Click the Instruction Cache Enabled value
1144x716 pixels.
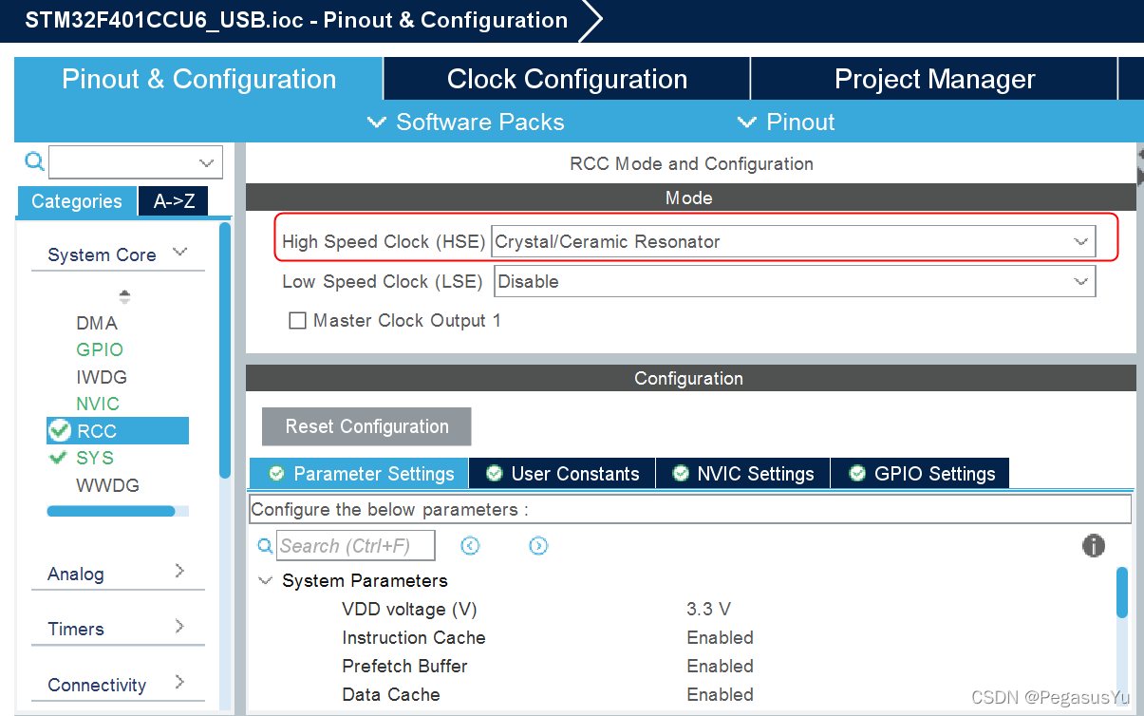(x=720, y=637)
